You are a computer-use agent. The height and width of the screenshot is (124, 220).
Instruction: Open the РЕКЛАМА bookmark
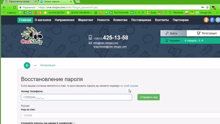(x=176, y=13)
